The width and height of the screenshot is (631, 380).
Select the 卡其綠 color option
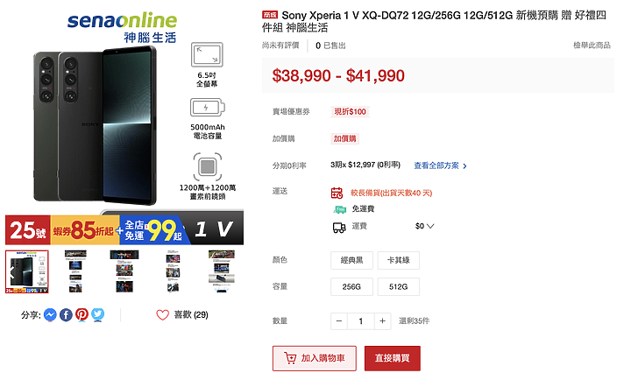point(399,260)
